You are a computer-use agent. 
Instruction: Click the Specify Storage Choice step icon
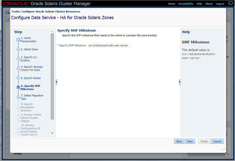click(x=18, y=68)
